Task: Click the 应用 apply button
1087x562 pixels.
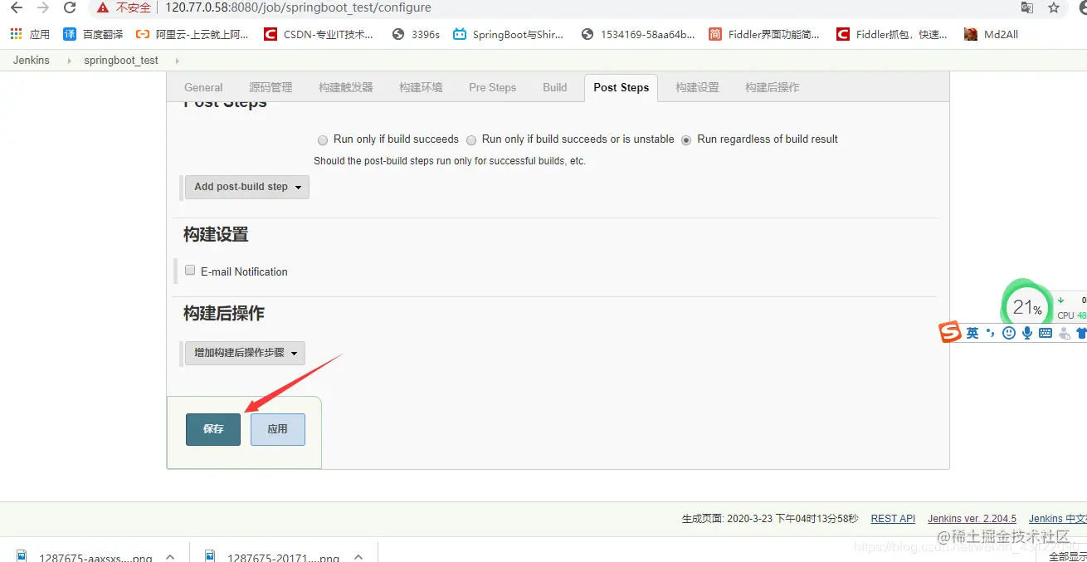Action: click(x=277, y=429)
